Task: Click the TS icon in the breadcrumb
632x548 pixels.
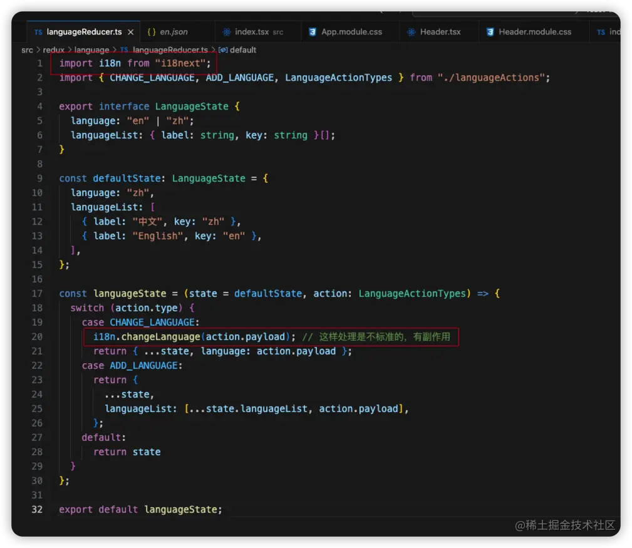Action: point(124,50)
